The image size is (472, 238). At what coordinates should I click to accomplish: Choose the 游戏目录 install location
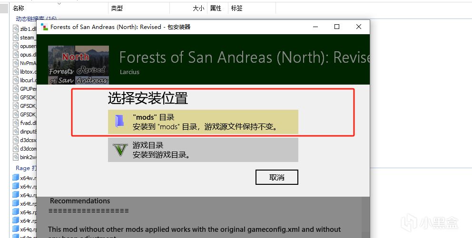point(203,150)
